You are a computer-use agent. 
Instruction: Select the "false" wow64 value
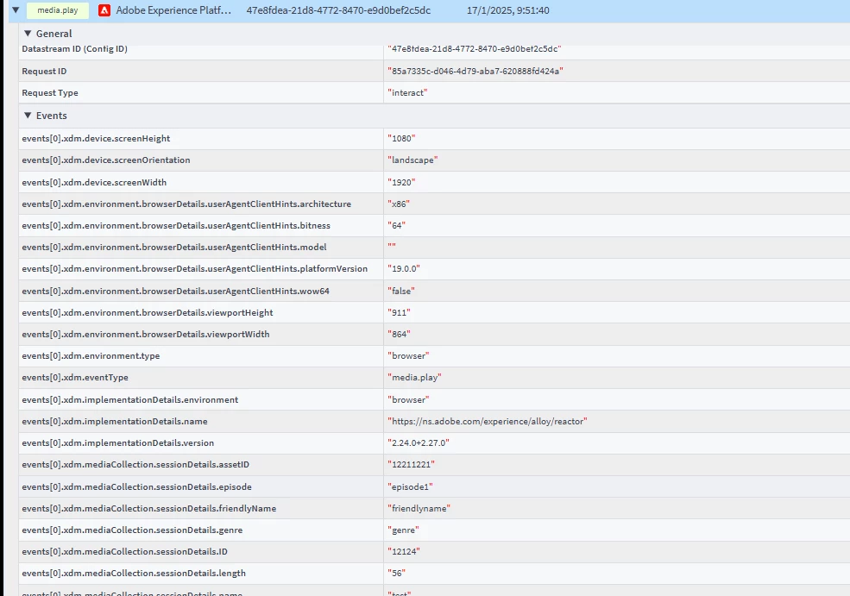pyautogui.click(x=401, y=291)
